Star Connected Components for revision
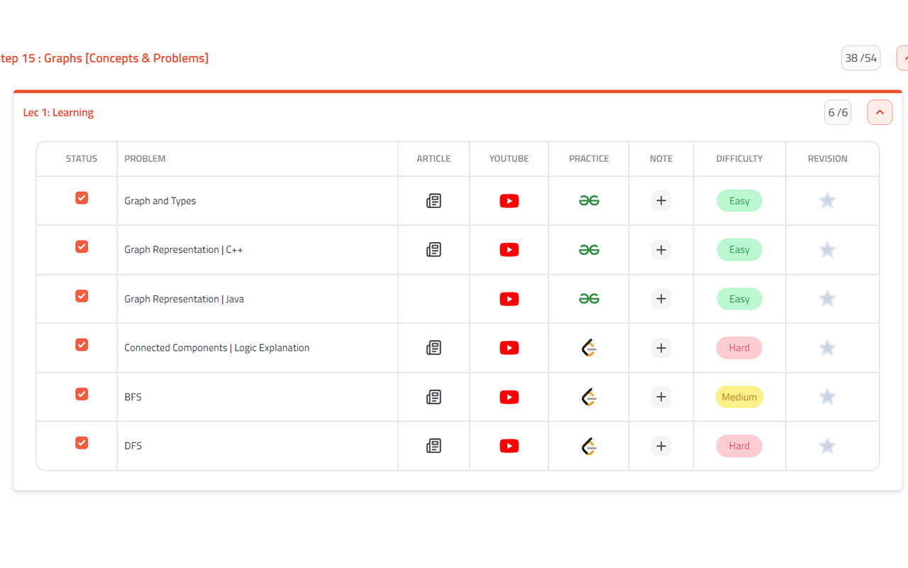The image size is (908, 568). point(827,347)
